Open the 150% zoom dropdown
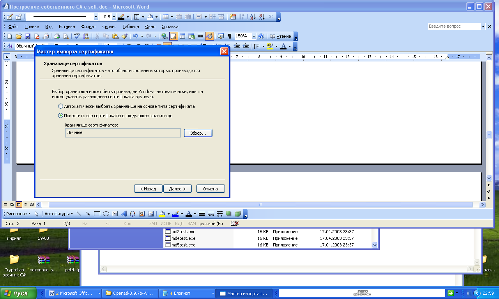The width and height of the screenshot is (499, 299). (x=254, y=36)
